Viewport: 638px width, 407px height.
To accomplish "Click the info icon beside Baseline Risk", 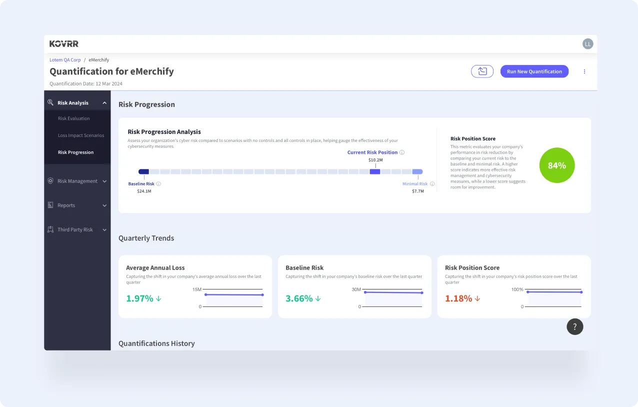I will coord(157,183).
